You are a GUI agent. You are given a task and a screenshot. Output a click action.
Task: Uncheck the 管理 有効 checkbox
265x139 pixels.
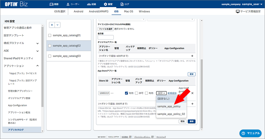[126, 93]
